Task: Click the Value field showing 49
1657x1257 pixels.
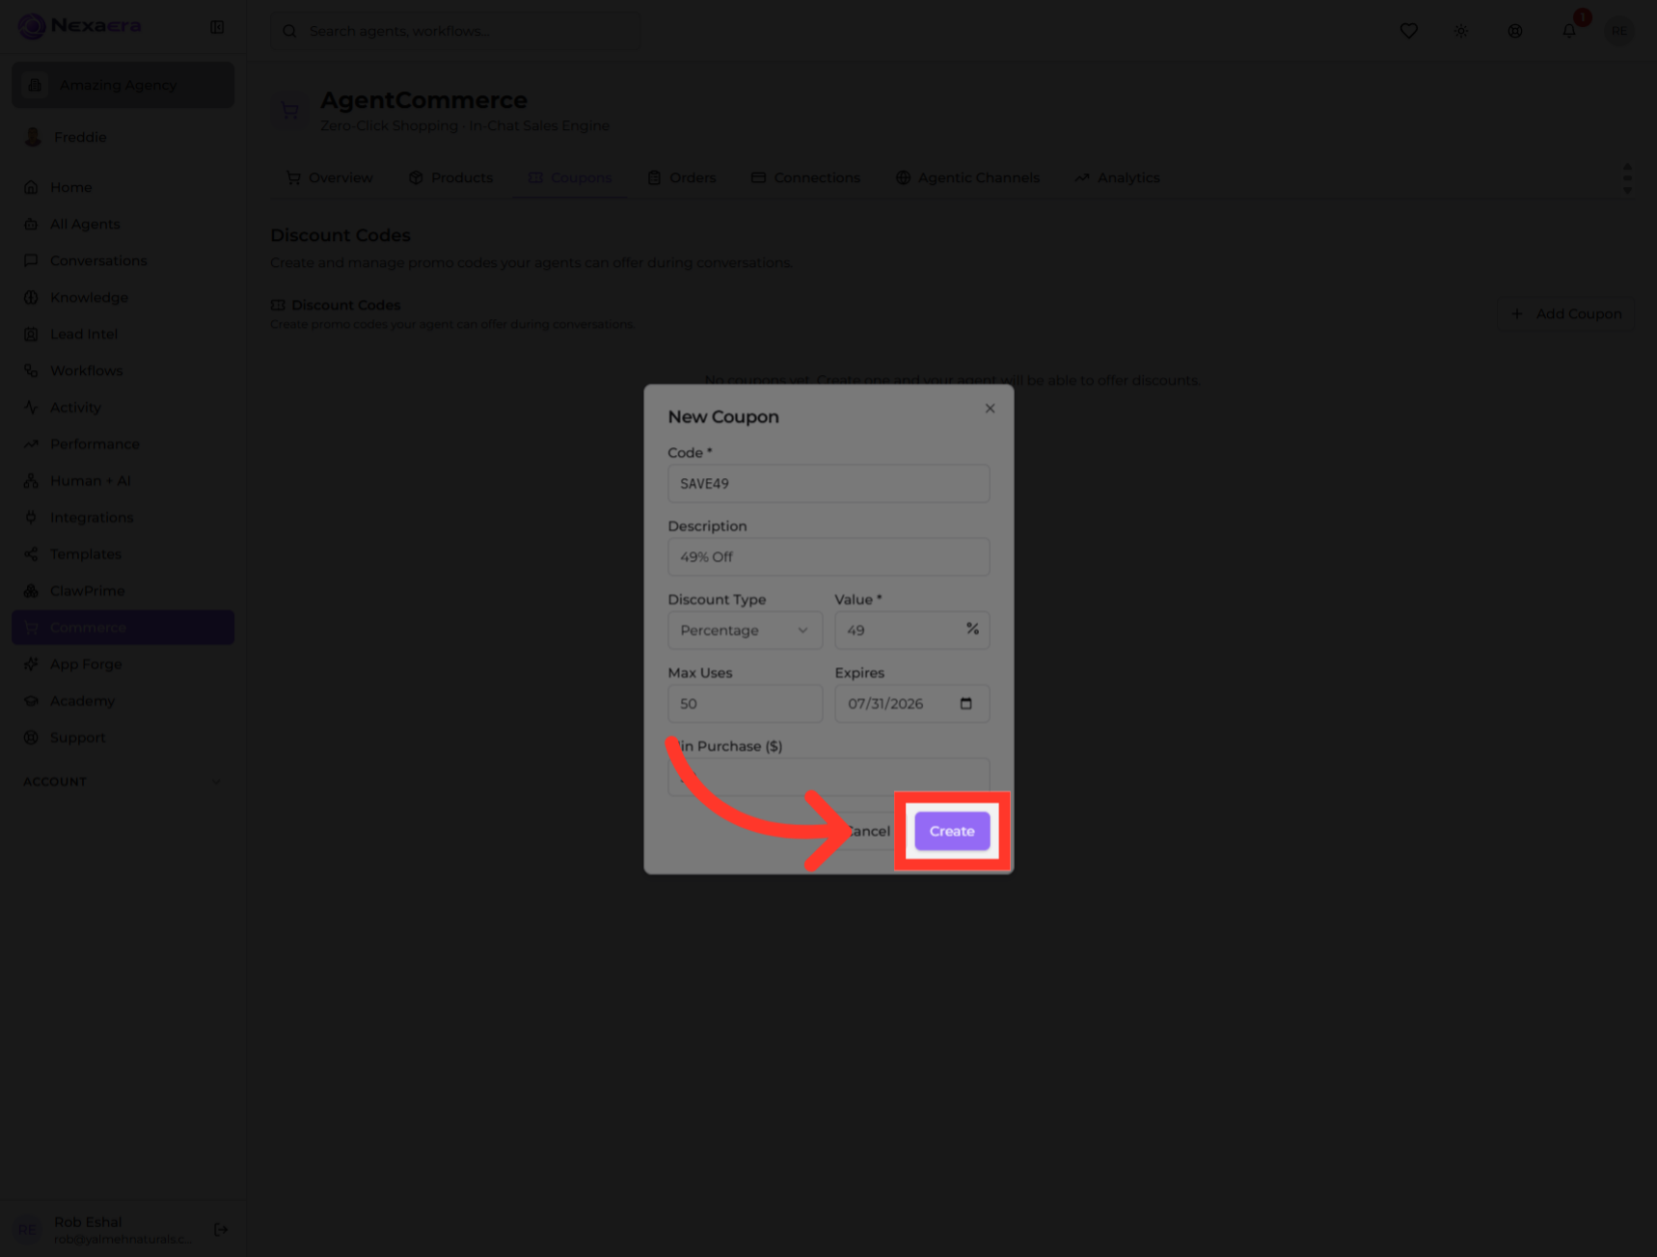Action: coord(911,630)
